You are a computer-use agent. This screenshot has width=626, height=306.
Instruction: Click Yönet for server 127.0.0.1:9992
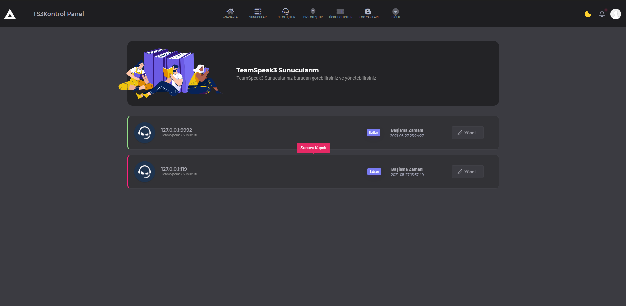click(x=467, y=133)
